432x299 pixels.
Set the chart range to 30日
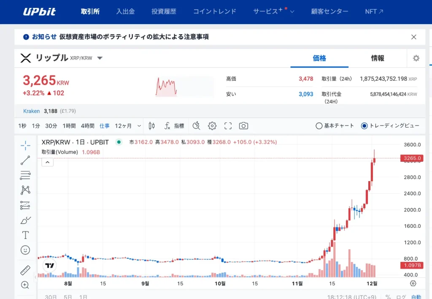pos(51,297)
